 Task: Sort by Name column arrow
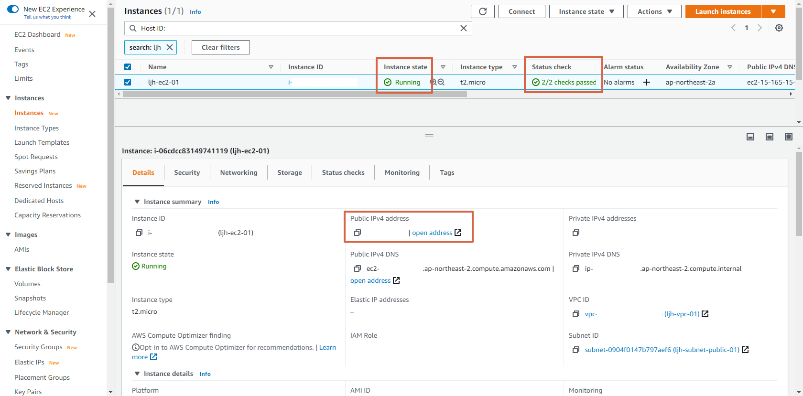click(x=271, y=67)
